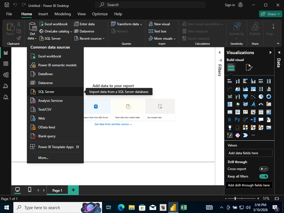Click zoom in plus button

(x=258, y=199)
